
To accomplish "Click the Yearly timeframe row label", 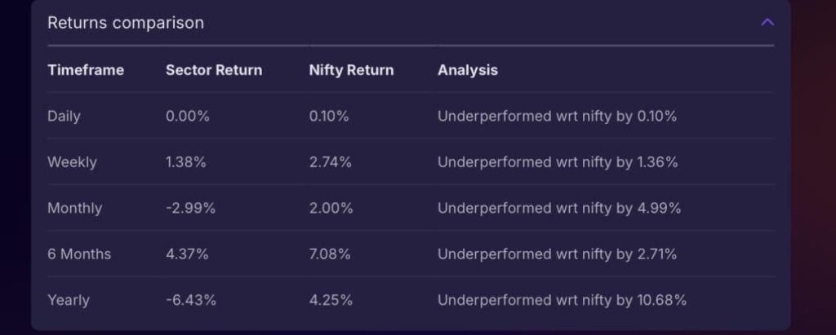I will (x=69, y=300).
